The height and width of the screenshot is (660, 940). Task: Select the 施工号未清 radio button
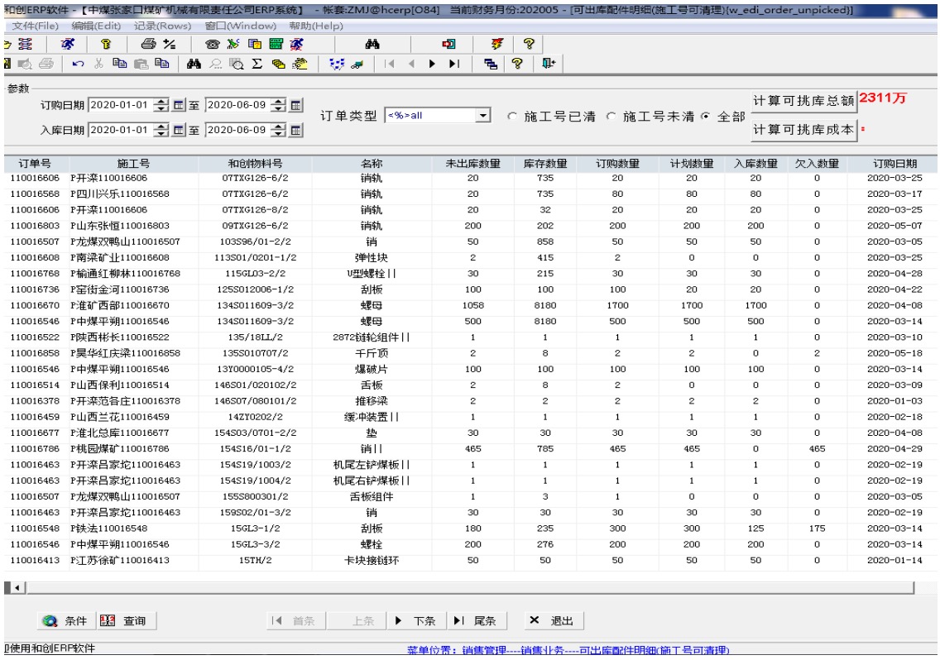click(611, 117)
